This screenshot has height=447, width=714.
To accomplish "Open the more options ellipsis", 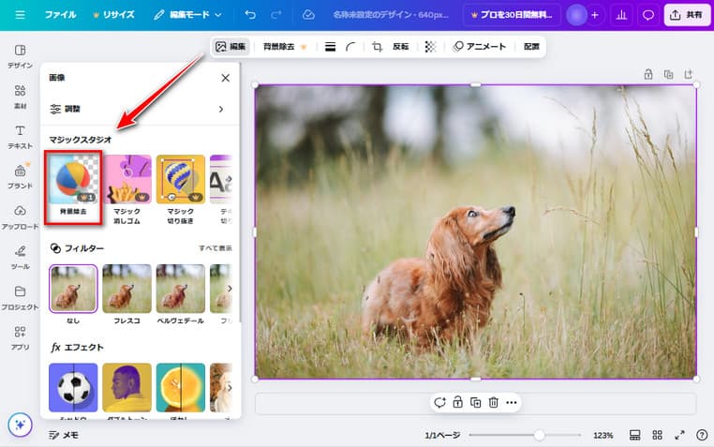I will (x=512, y=402).
